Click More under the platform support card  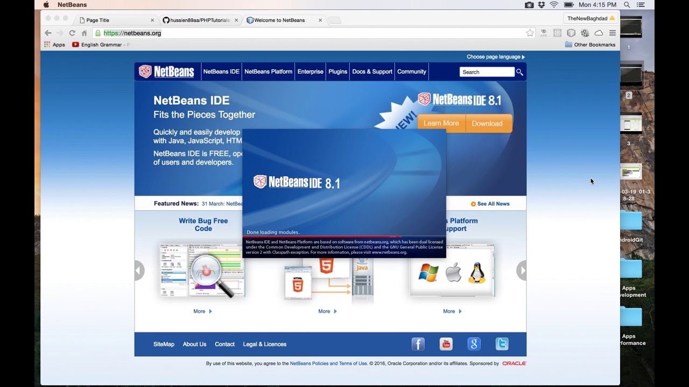[x=453, y=311]
